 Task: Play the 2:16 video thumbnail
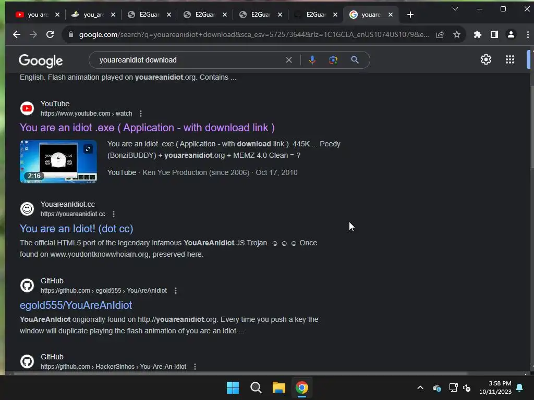click(58, 160)
